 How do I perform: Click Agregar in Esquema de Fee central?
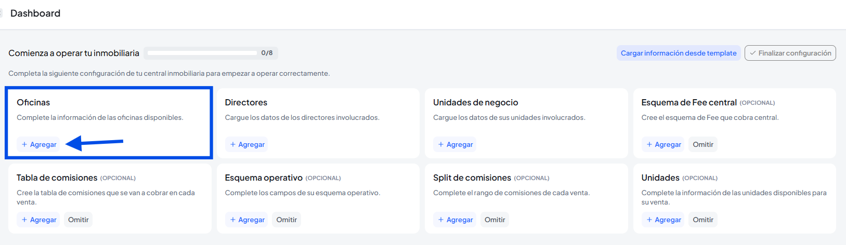(x=663, y=144)
